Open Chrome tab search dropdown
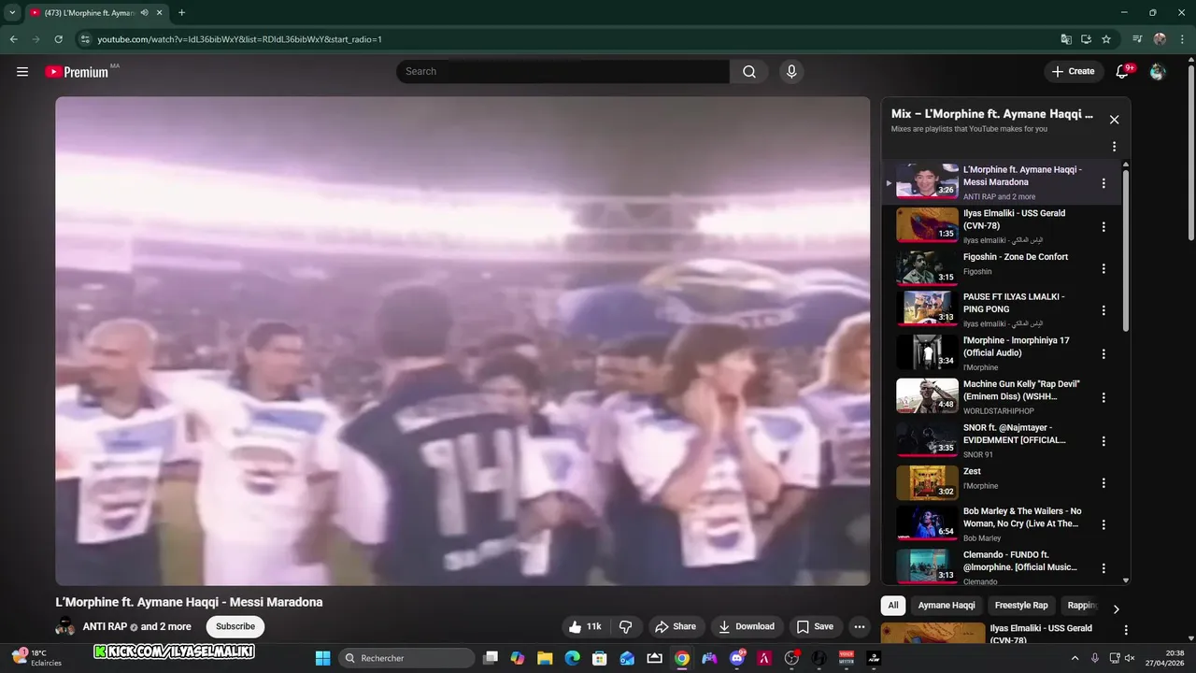The image size is (1196, 673). [x=12, y=13]
